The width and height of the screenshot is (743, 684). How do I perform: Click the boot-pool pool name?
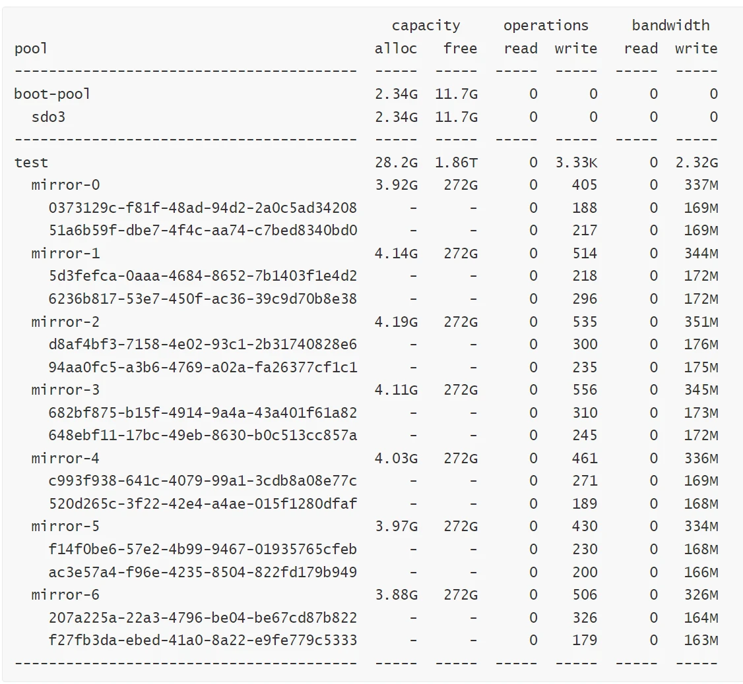pos(52,94)
